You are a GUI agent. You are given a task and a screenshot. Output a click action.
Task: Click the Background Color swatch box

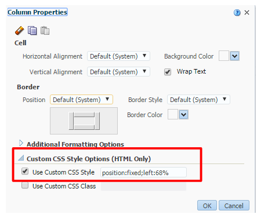(224, 56)
